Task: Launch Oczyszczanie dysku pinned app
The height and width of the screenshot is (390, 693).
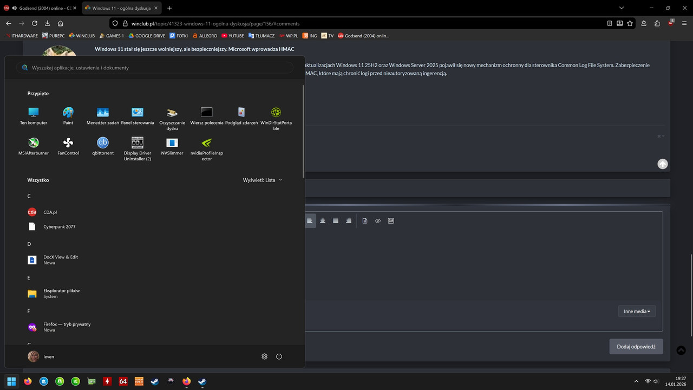Action: 172,119
